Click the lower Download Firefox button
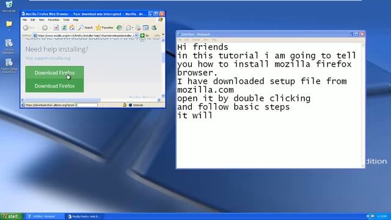Image resolution: width=391 pixels, height=220 pixels. (x=54, y=86)
